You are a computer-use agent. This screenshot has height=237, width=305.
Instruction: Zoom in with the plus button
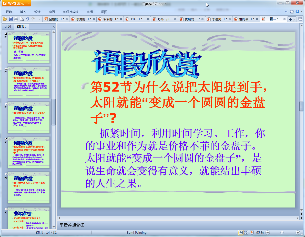point(298,233)
